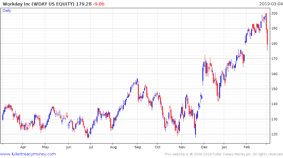Click the Fuller Treacy Money copyright notice
The height and width of the screenshot is (158, 283).
click(x=224, y=154)
